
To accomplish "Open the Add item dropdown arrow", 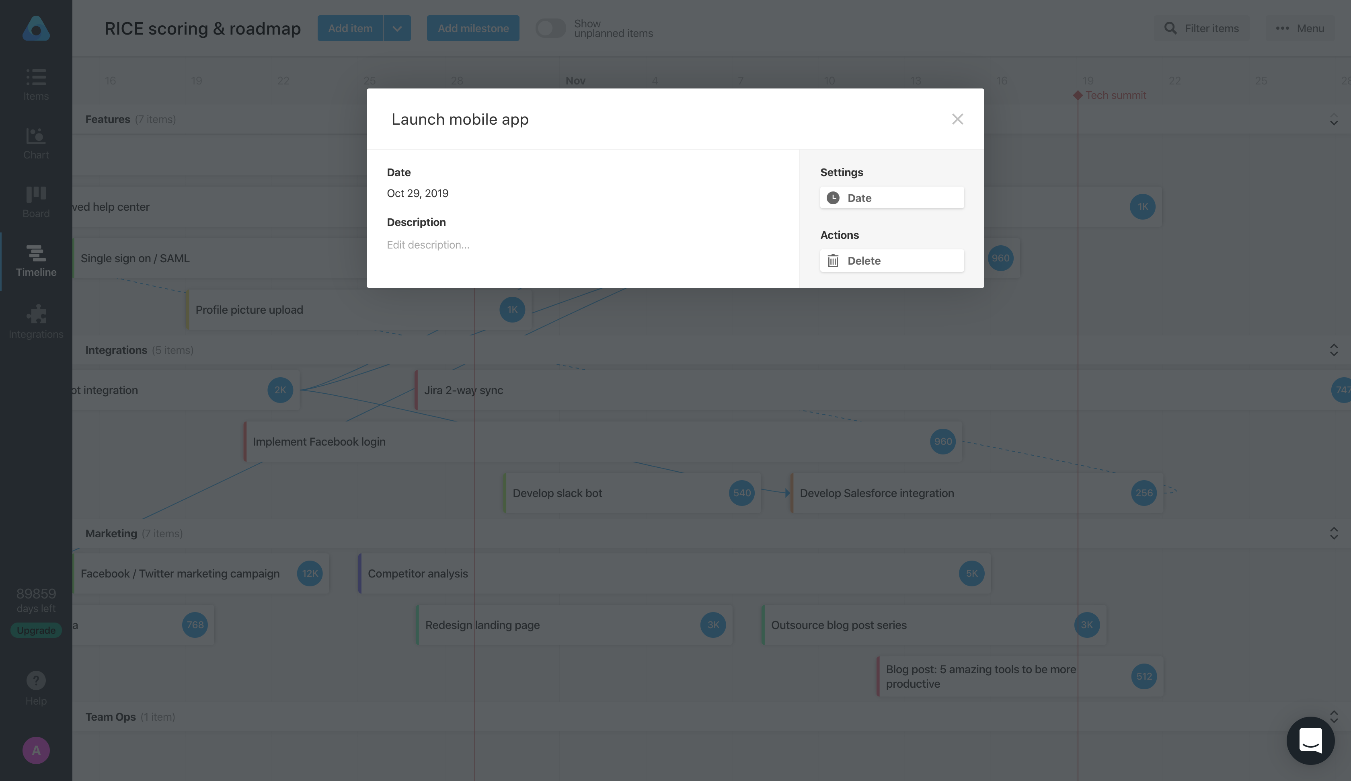I will (x=397, y=28).
